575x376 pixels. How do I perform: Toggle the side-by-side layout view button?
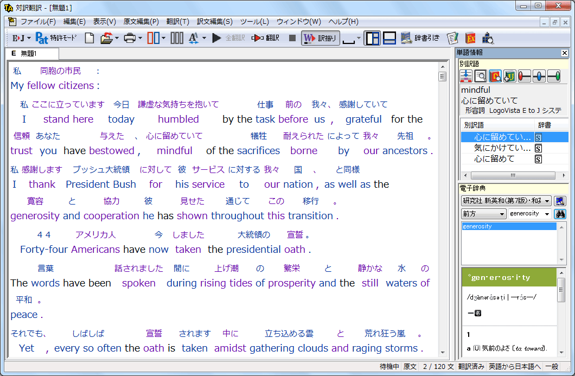[x=372, y=38]
